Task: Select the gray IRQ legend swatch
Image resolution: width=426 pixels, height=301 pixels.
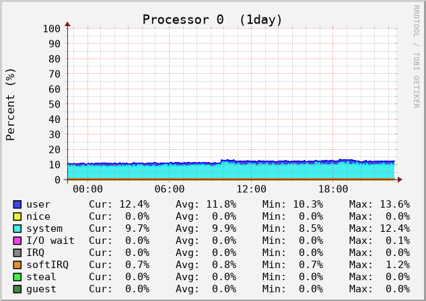Action: point(17,253)
